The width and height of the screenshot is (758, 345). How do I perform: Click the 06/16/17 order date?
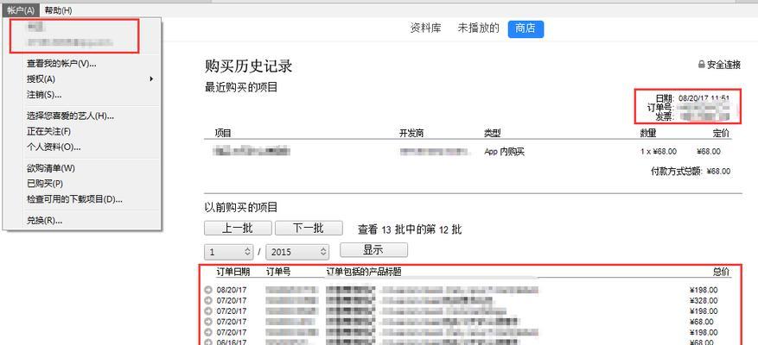point(232,342)
